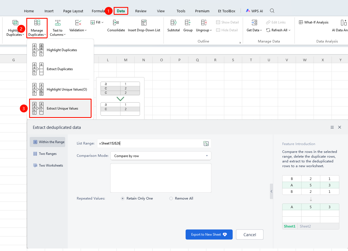Open What-If Analysis
The height and width of the screenshot is (251, 348).
[x=314, y=22]
